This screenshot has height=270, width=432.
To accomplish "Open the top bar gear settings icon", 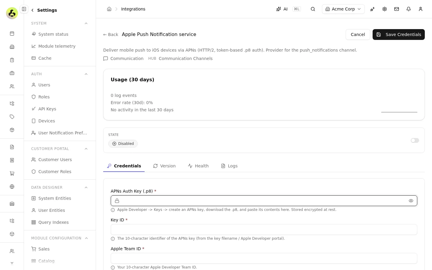I will 385,9.
